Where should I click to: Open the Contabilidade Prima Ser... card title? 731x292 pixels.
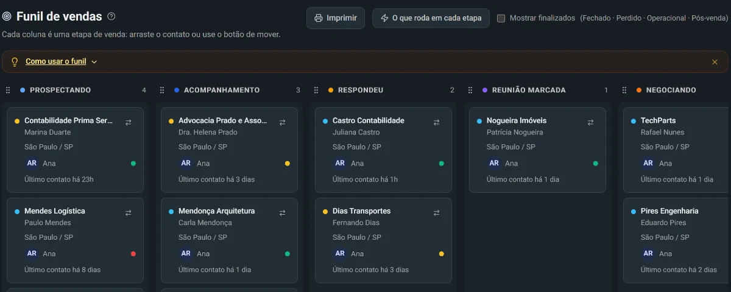pos(69,120)
